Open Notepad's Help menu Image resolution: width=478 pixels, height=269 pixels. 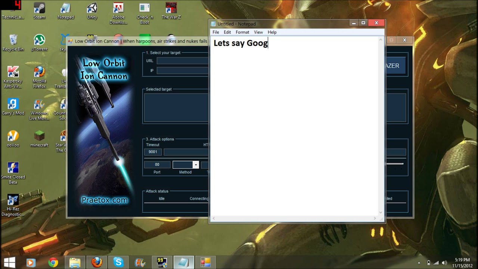[272, 32]
